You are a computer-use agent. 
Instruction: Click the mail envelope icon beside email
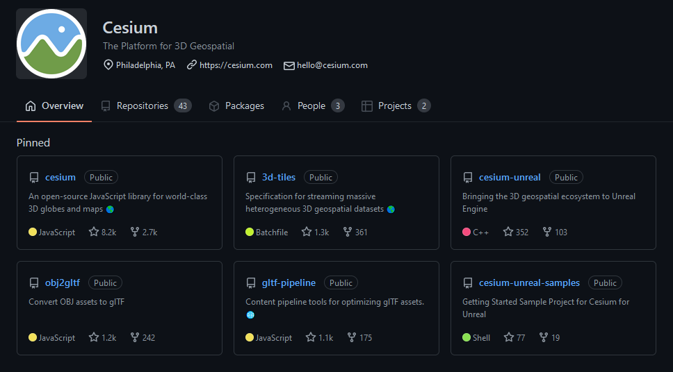pyautogui.click(x=289, y=65)
